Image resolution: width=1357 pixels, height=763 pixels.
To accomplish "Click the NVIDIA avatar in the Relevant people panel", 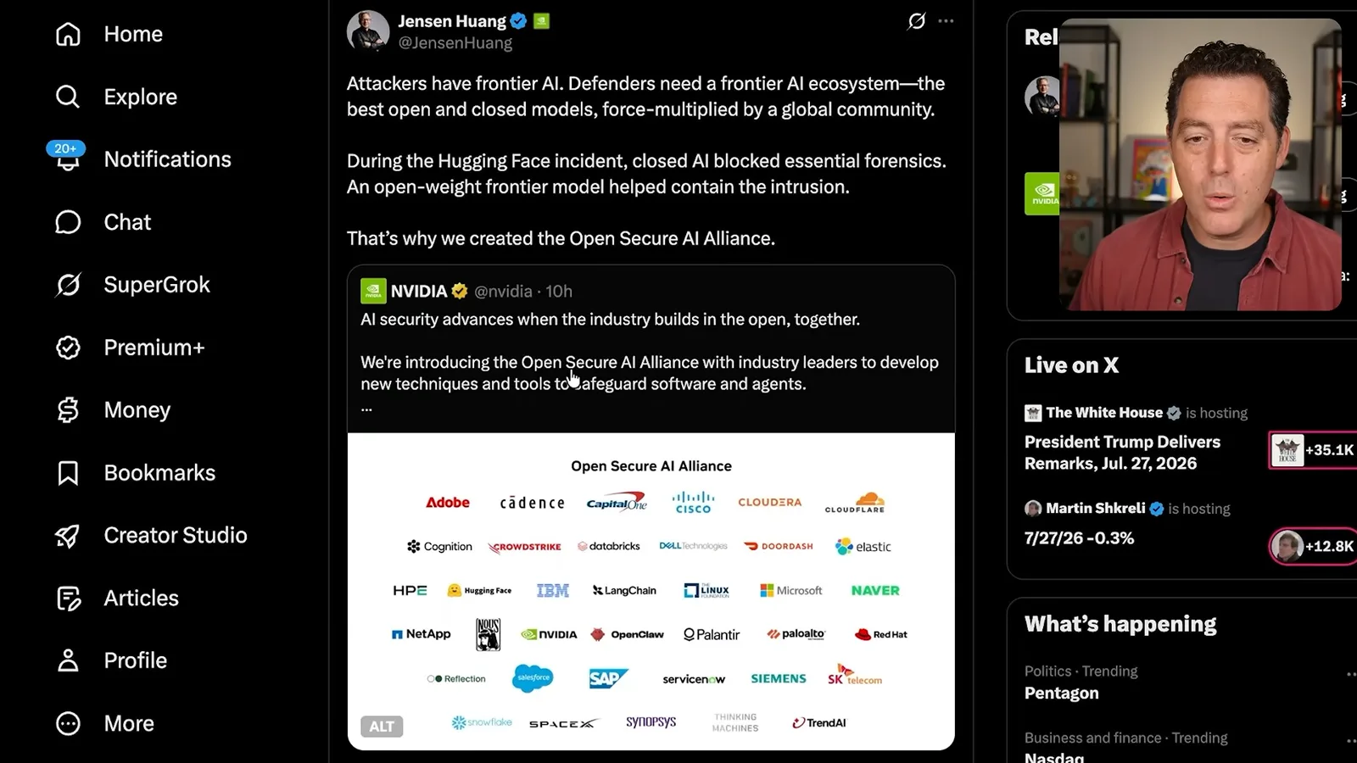I will coord(1042,194).
